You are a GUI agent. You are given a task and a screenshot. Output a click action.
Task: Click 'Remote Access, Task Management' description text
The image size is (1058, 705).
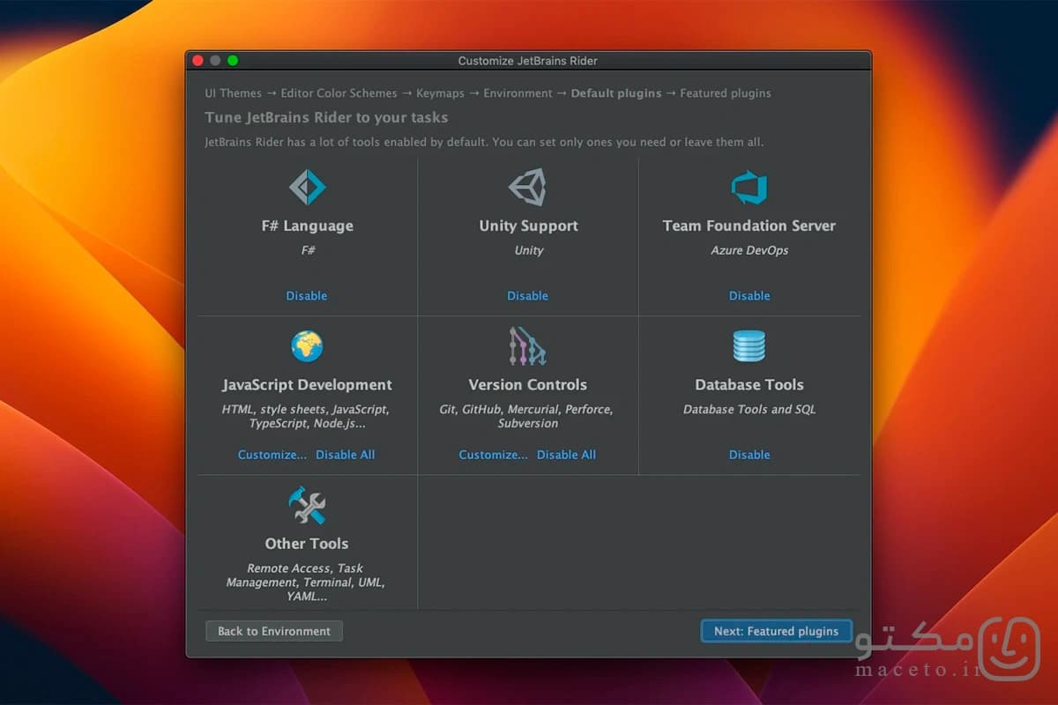click(305, 583)
